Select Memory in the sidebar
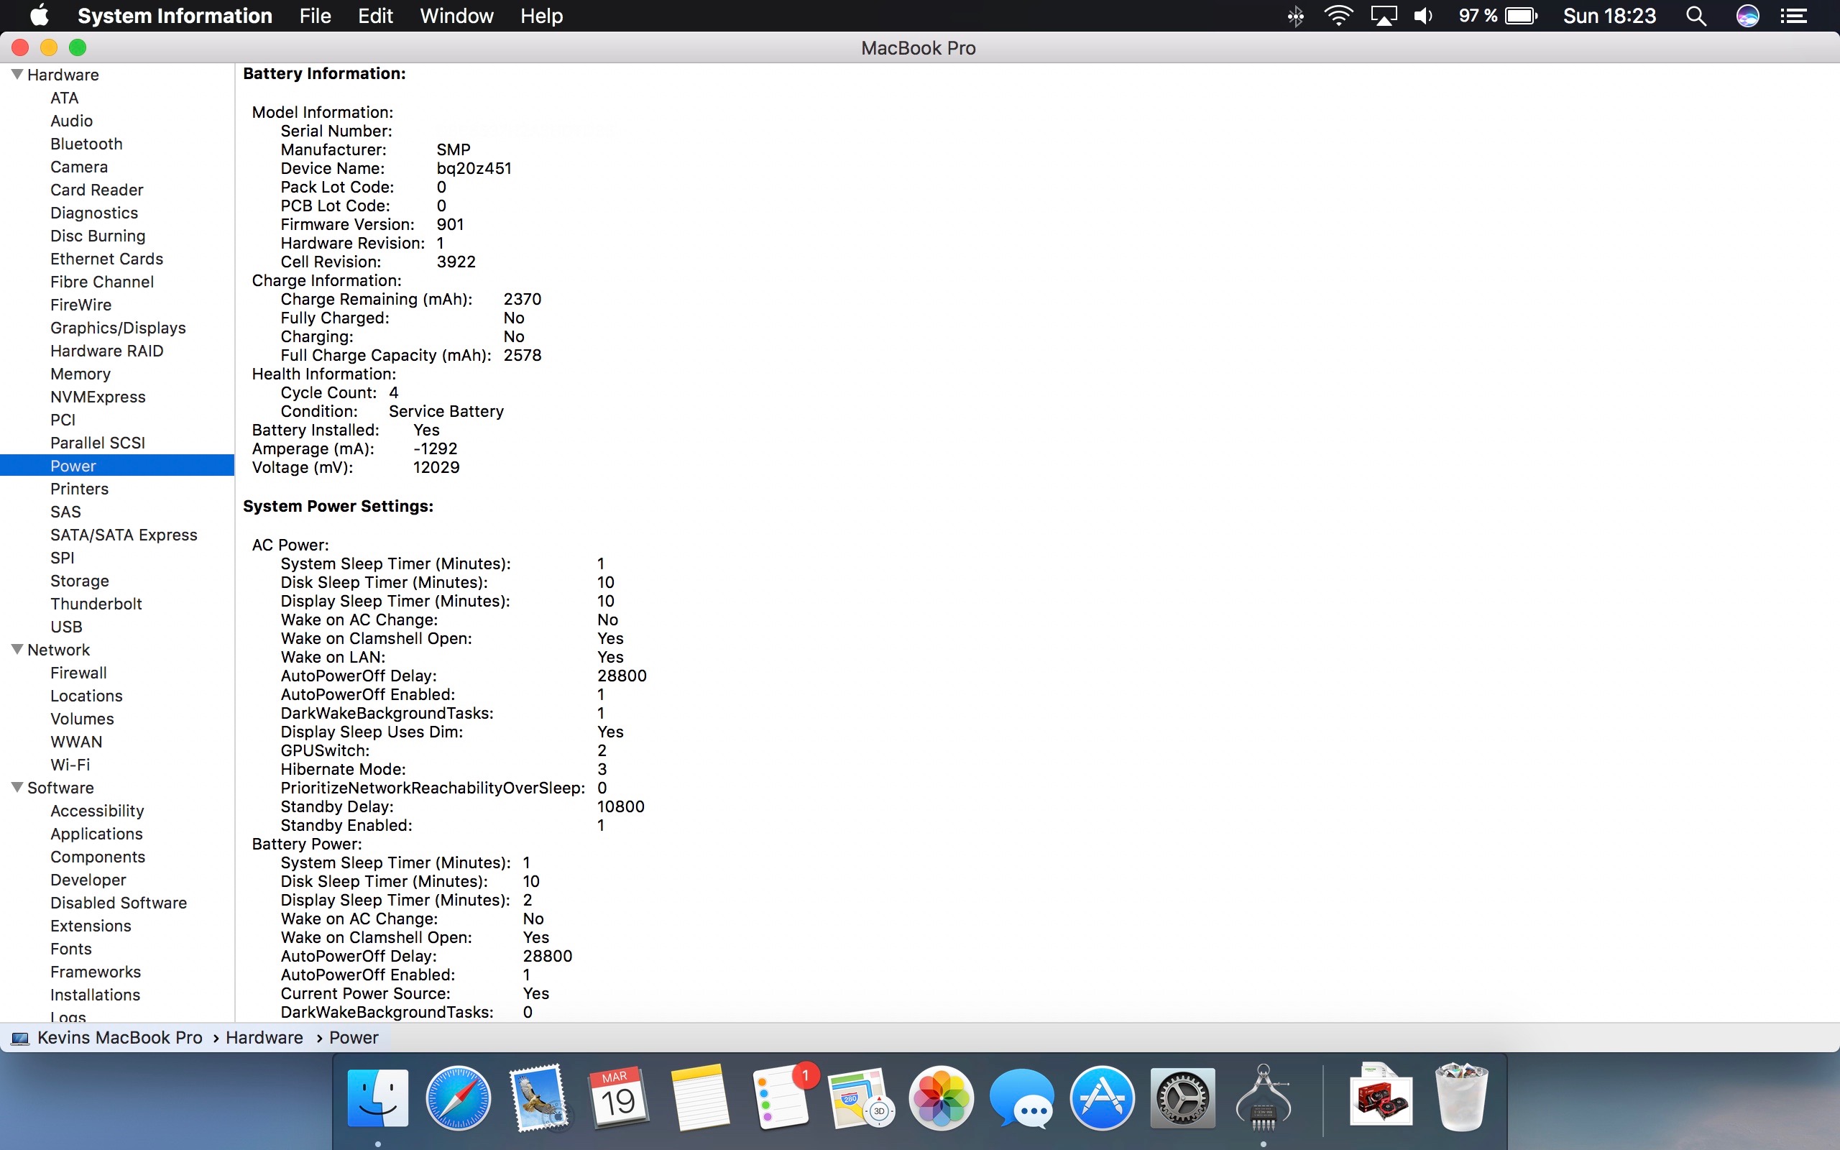Screen dimensions: 1840x1150 point(80,374)
